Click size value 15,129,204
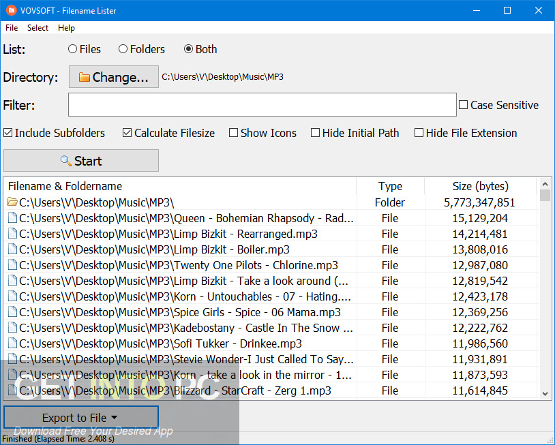This screenshot has height=445, width=555. 480,218
